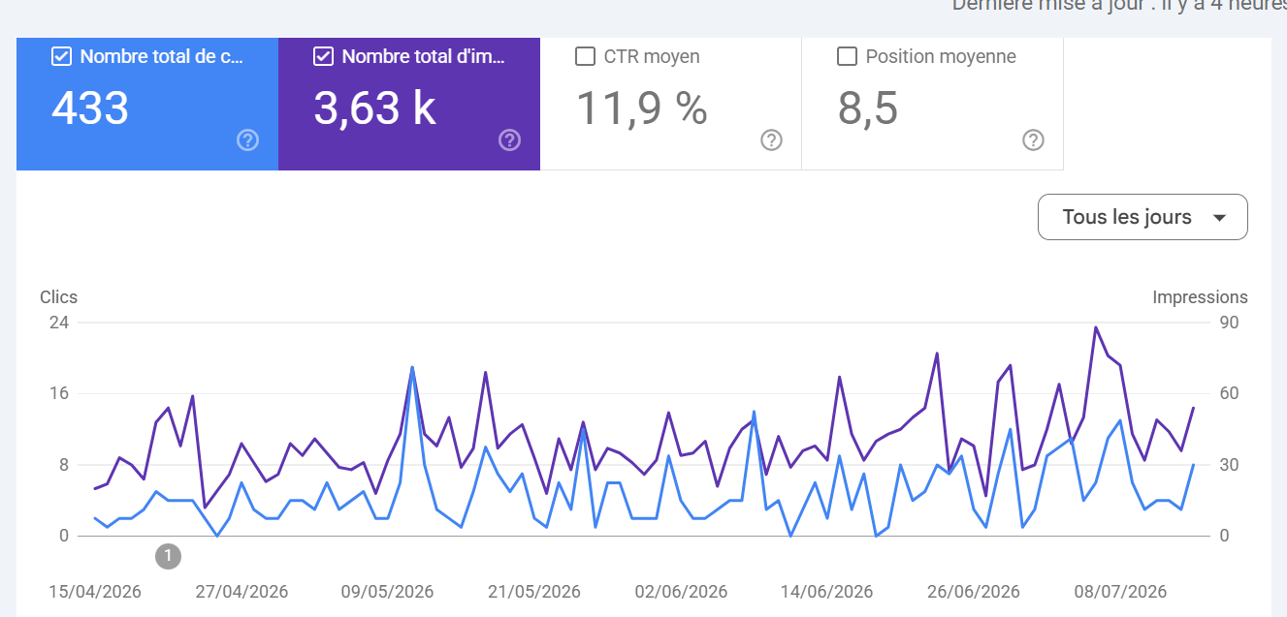This screenshot has height=617, width=1287.
Task: Open help icon on CTR moyen card
Action: [771, 140]
